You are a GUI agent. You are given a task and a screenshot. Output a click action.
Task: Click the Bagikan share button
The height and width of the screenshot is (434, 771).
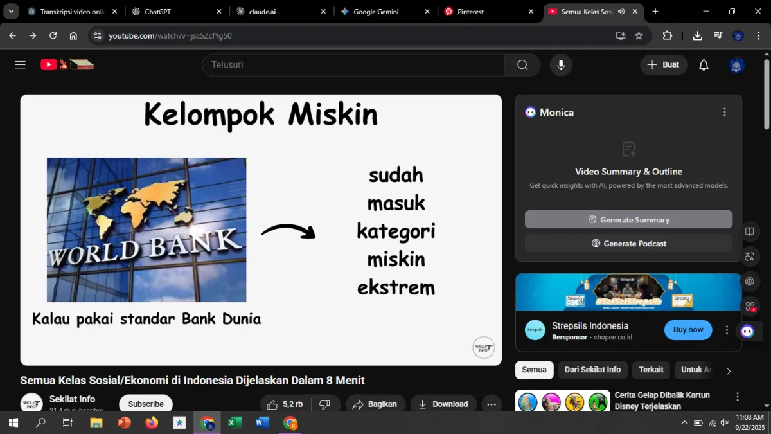coord(375,404)
